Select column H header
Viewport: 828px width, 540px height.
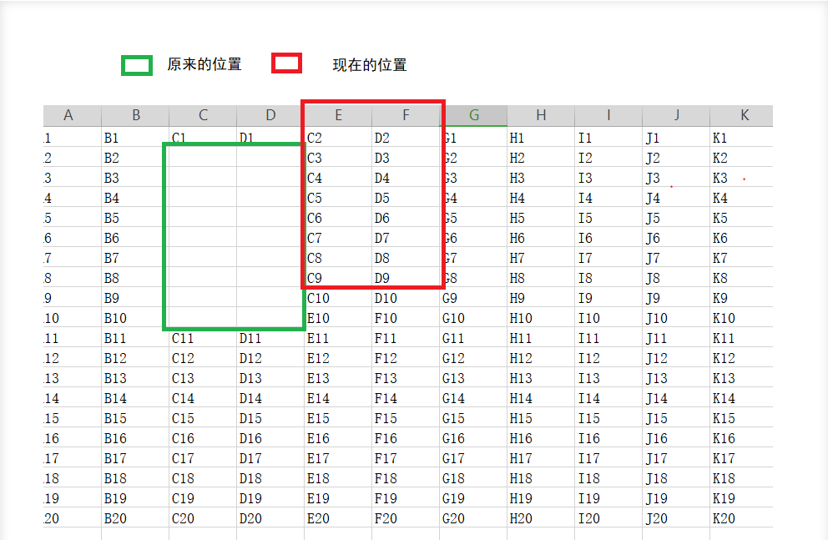click(541, 115)
